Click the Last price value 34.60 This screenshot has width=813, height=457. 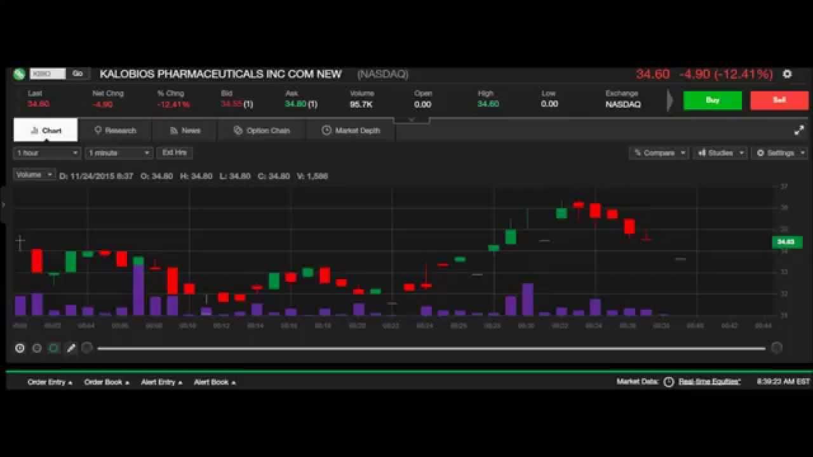pyautogui.click(x=38, y=104)
